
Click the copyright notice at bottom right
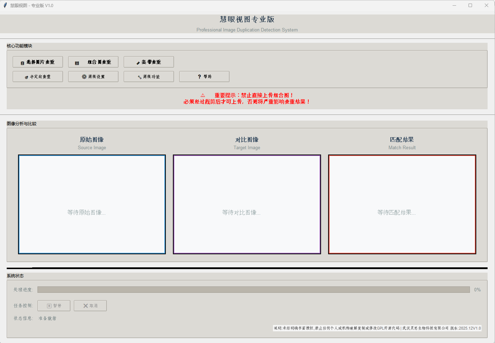tap(377, 328)
